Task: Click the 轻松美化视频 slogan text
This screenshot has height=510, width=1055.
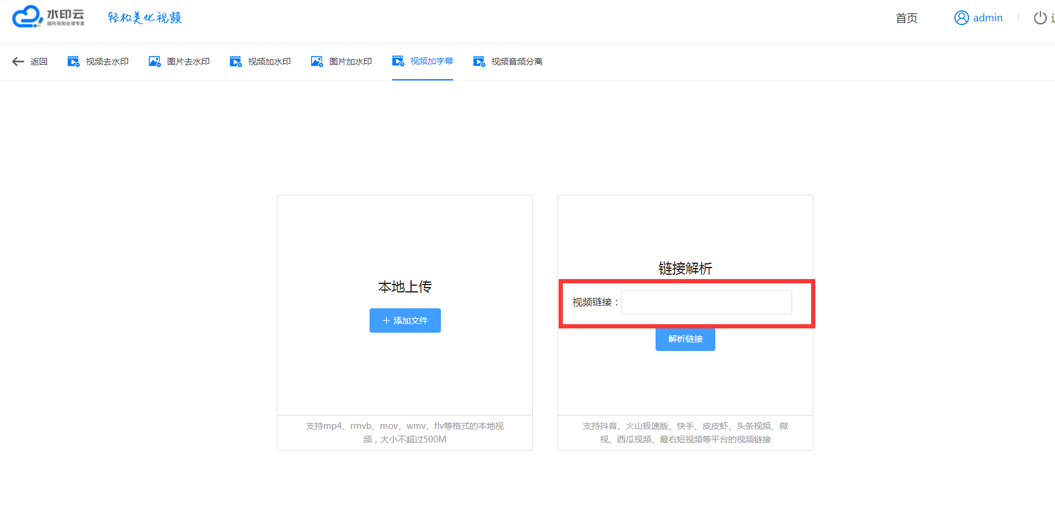Action: 145,18
